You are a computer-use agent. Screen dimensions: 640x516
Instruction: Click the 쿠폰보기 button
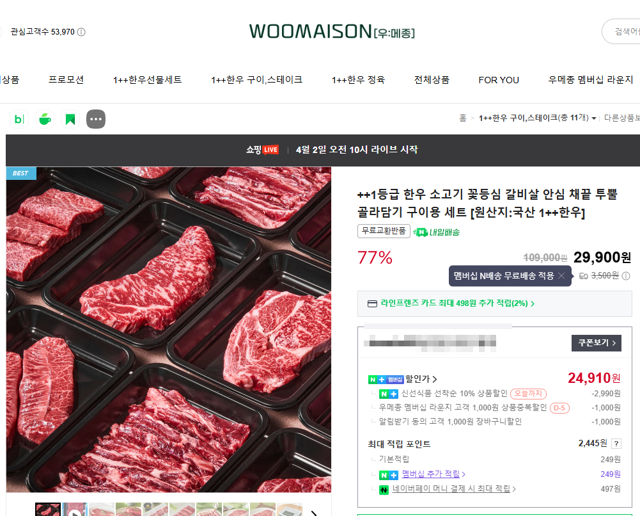597,343
